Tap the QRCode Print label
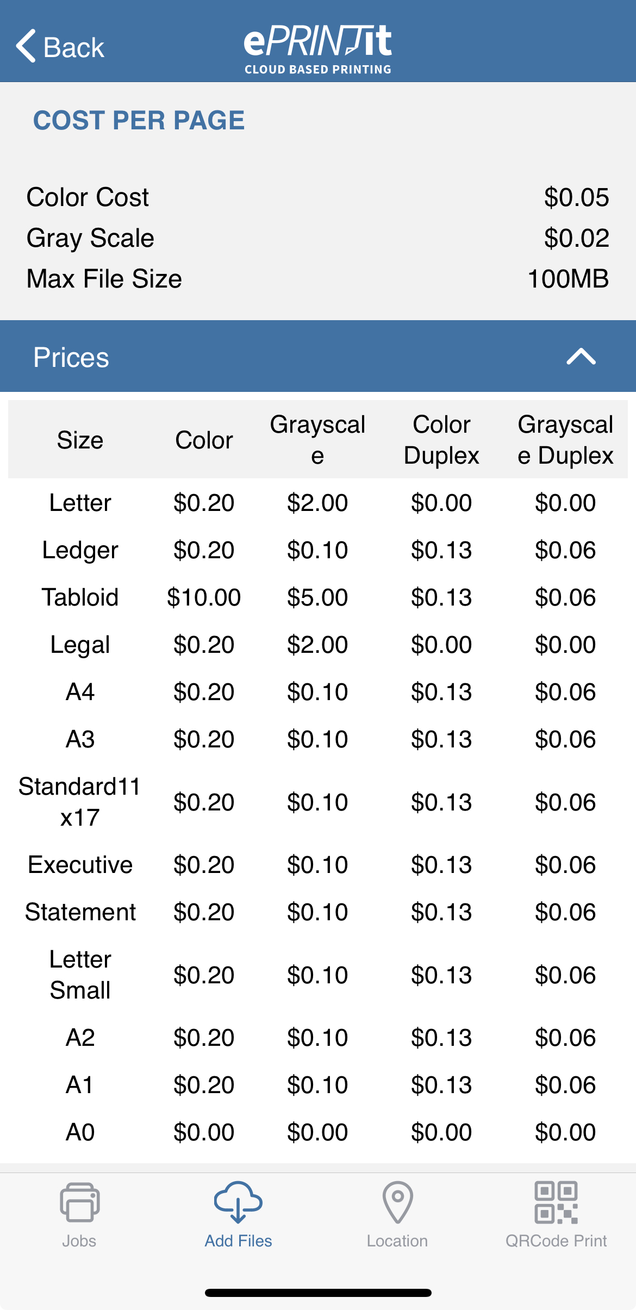This screenshot has height=1310, width=636. coord(556,1241)
